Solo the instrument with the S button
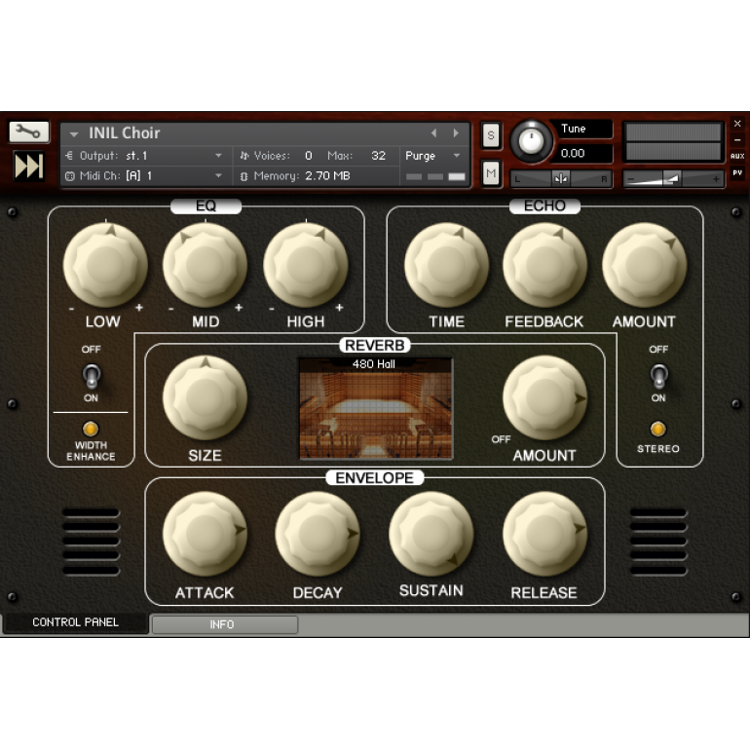 click(492, 134)
